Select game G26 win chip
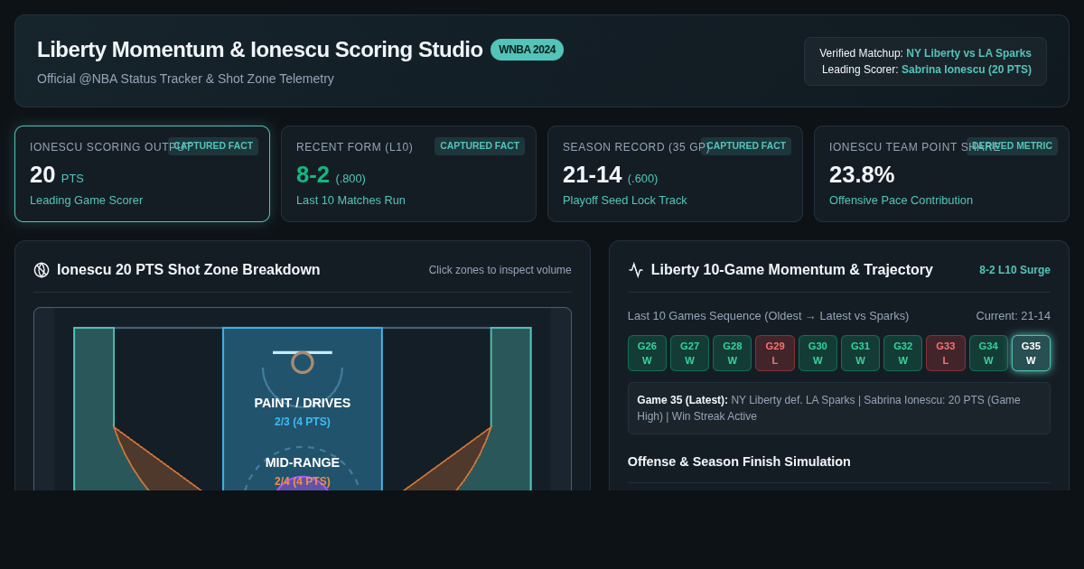This screenshot has height=569, width=1084. click(647, 353)
